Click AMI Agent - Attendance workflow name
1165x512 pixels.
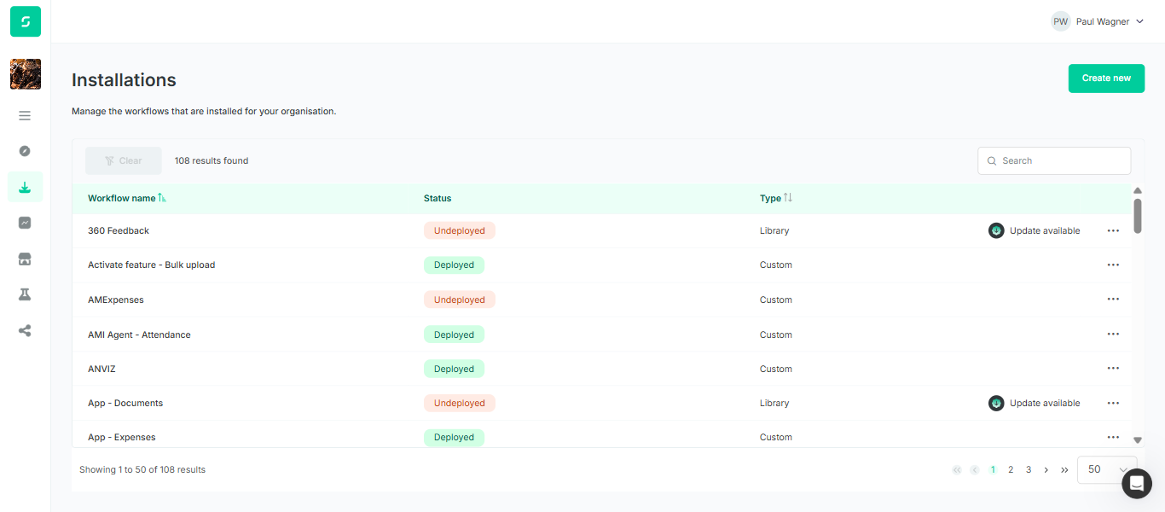pos(139,335)
